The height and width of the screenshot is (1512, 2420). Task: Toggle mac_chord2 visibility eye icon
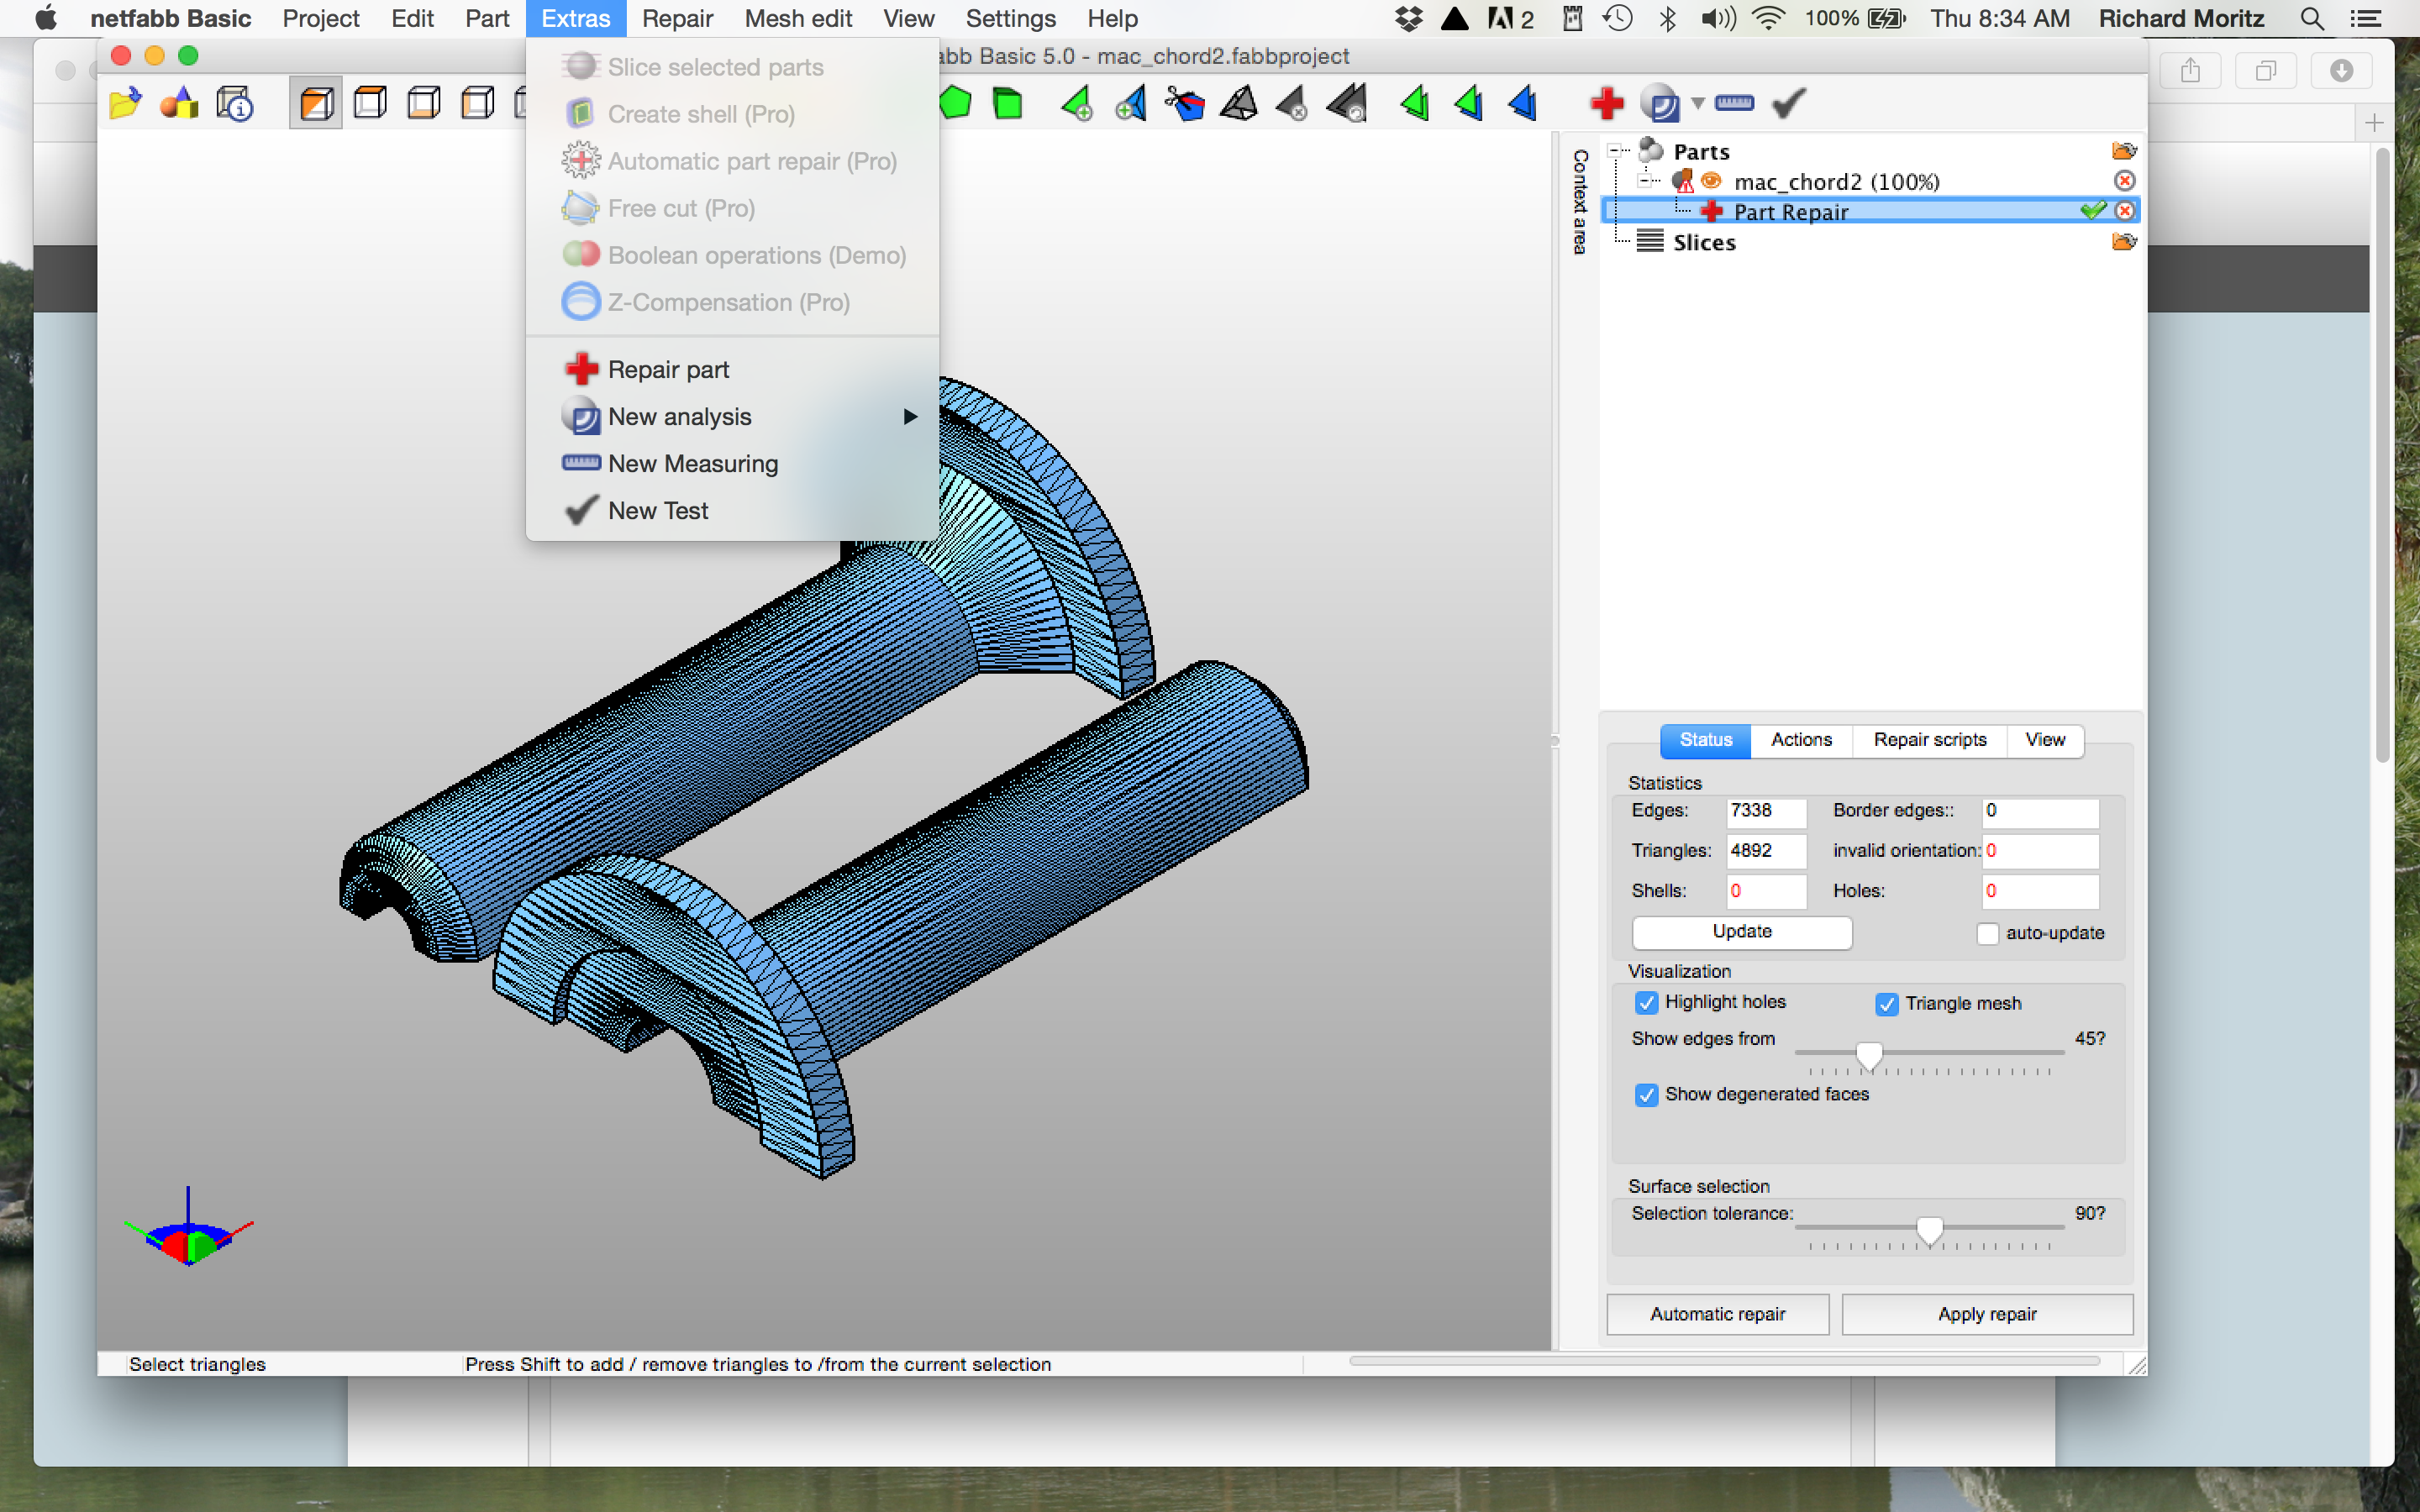coord(1711,181)
